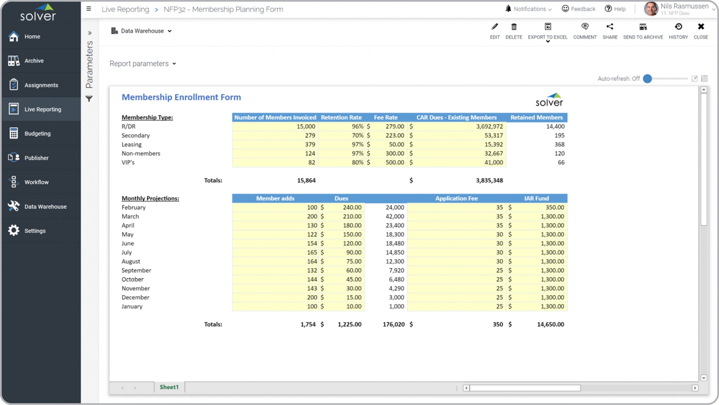719x405 pixels.
Task: Open the Export to Excel dropdown
Action: [547, 41]
